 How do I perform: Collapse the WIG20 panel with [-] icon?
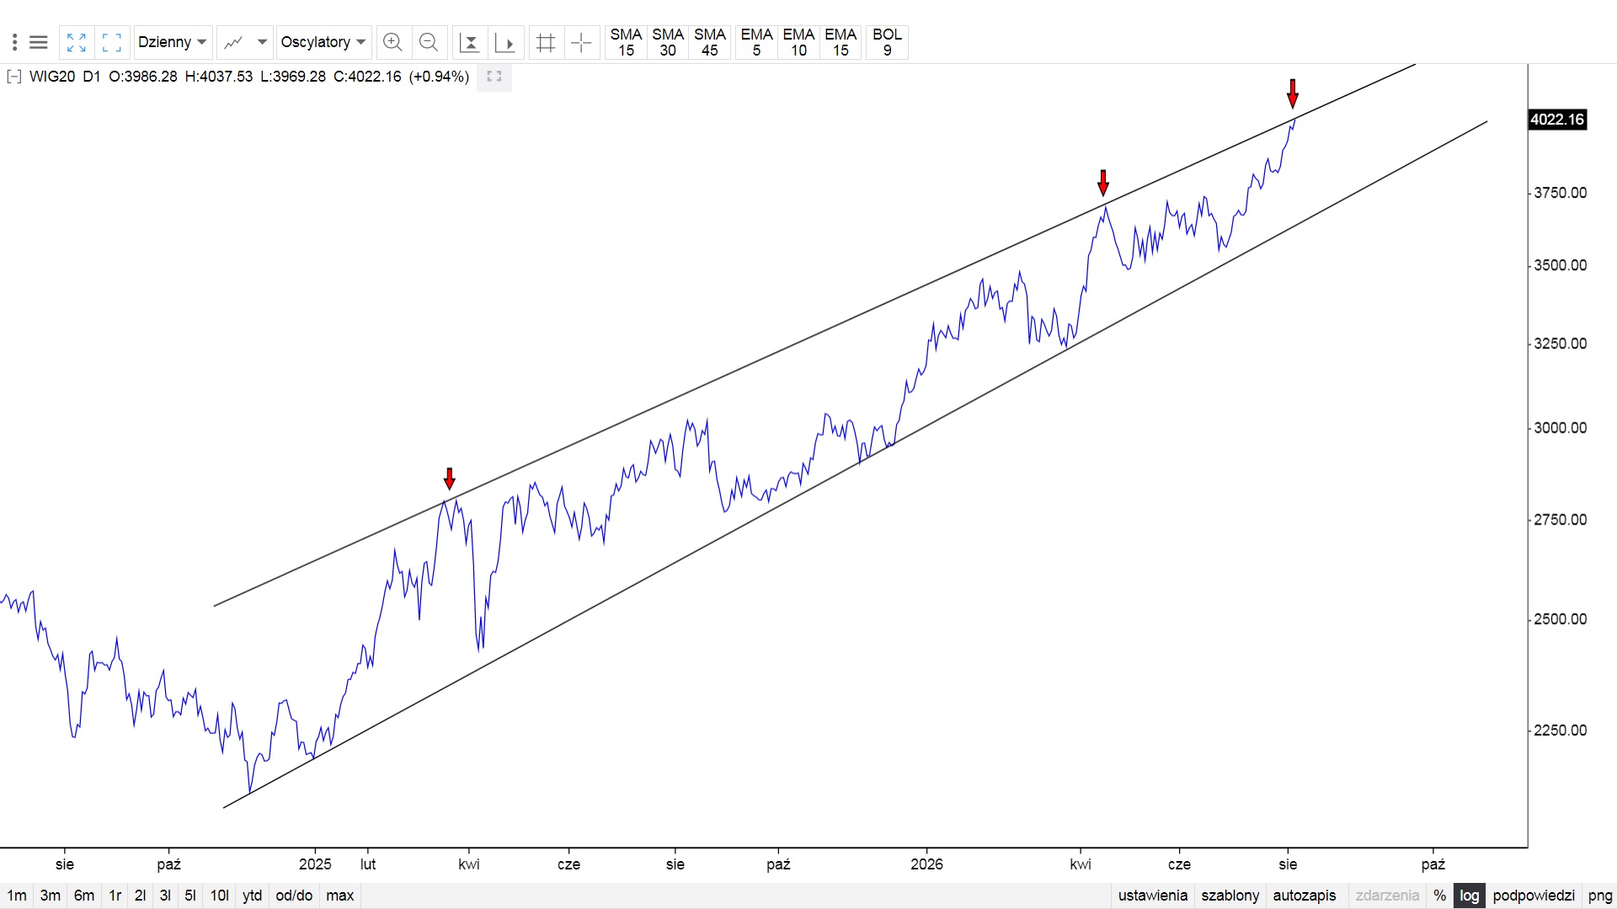coord(13,77)
